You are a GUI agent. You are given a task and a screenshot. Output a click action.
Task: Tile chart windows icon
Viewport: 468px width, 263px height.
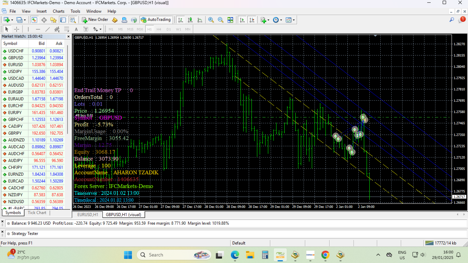pyautogui.click(x=230, y=20)
